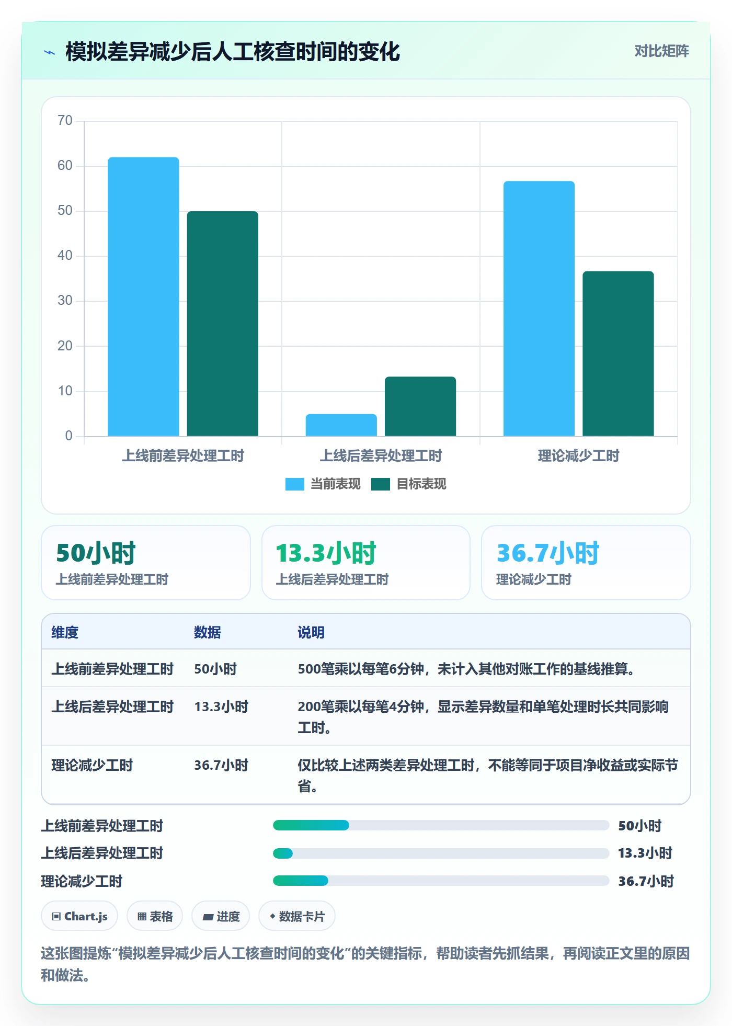The width and height of the screenshot is (732, 1026).
Task: Select table row cell 上线前差异处理工时
Action: click(x=112, y=669)
